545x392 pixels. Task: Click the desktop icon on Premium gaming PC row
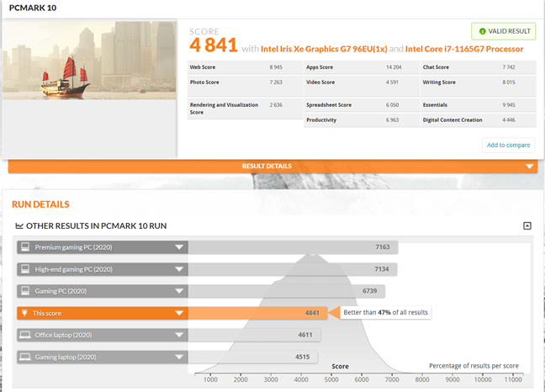click(x=25, y=247)
